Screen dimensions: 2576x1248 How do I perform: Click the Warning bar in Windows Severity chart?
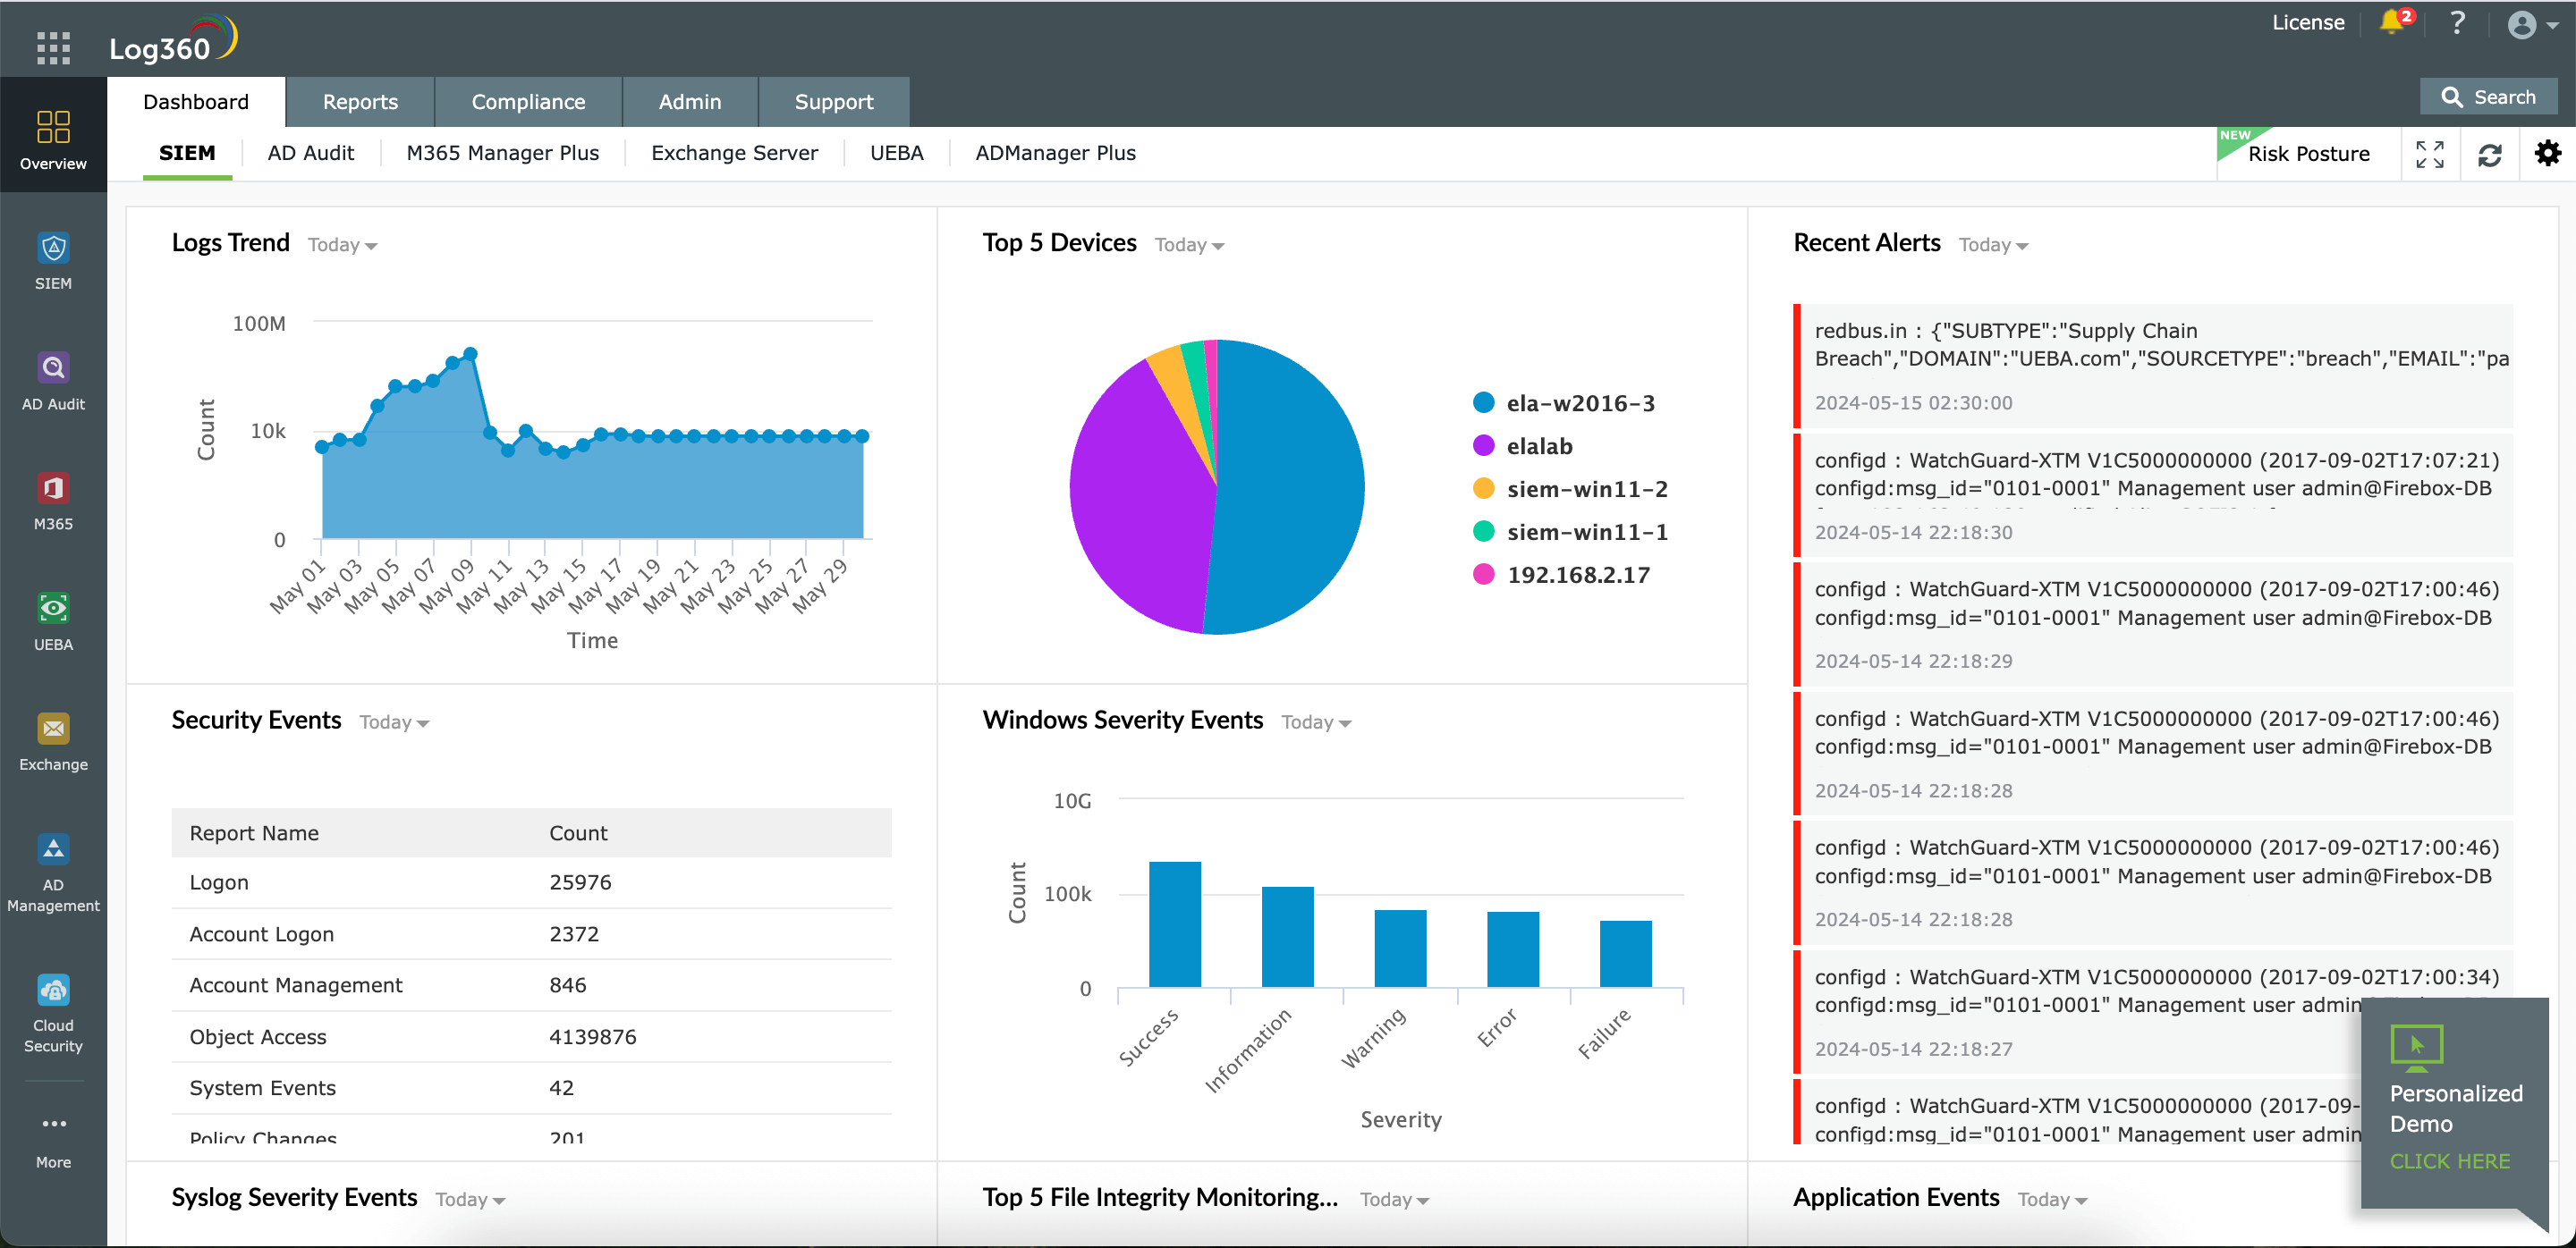point(1400,949)
